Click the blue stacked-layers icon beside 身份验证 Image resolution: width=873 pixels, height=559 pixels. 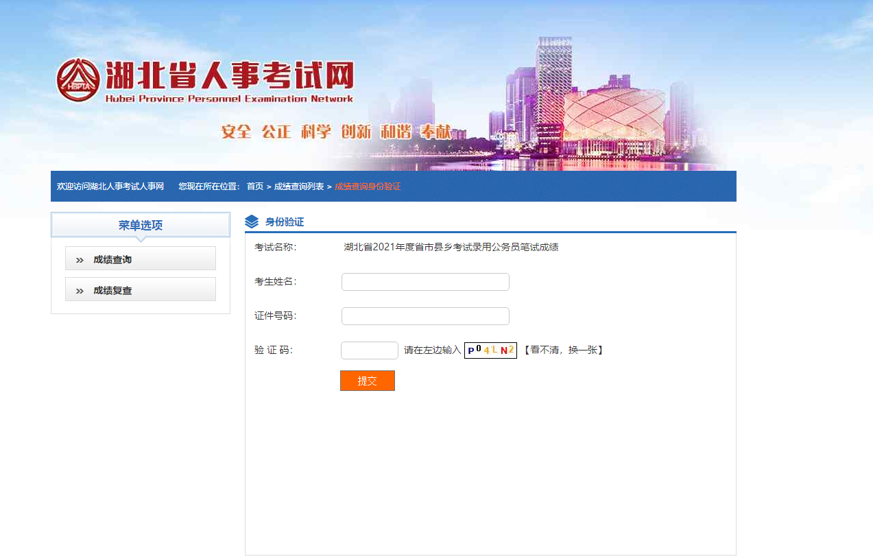coord(252,222)
